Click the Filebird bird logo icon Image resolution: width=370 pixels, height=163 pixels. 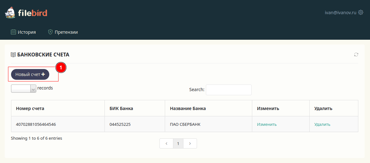[x=10, y=13]
